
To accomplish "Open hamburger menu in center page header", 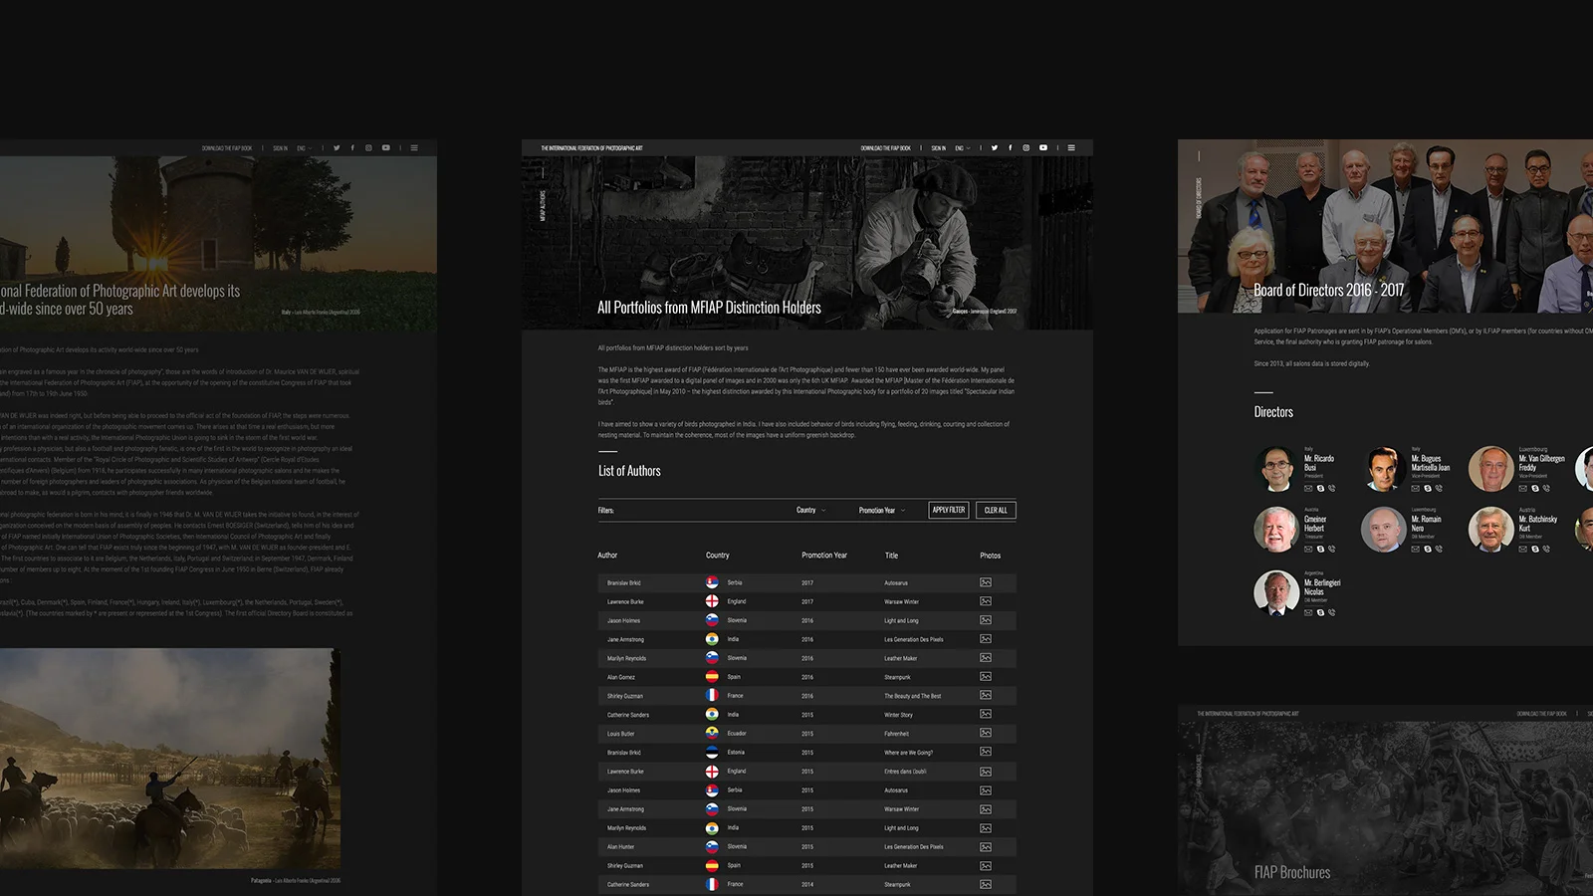I will pyautogui.click(x=1071, y=148).
